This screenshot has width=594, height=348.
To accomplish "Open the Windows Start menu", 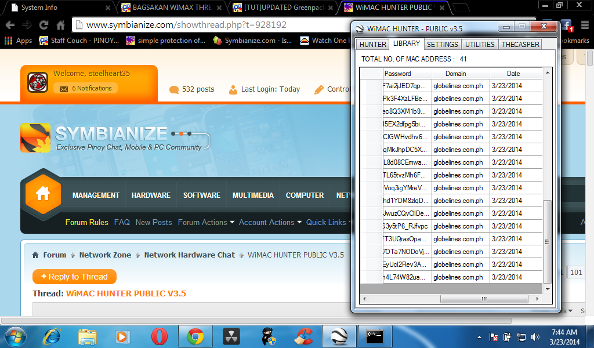I will 15,336.
